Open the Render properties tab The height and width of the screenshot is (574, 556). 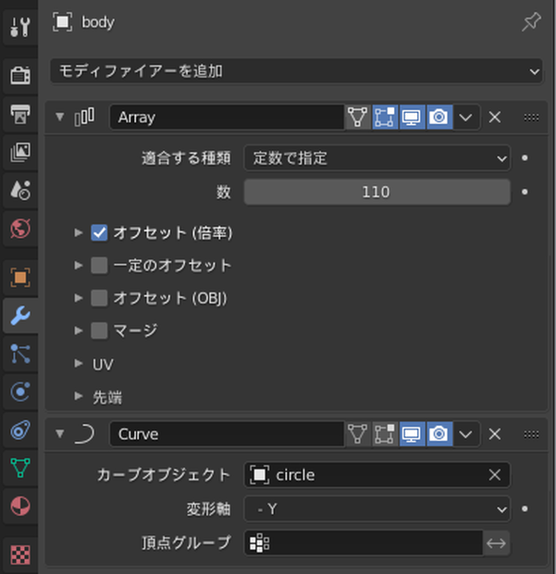pyautogui.click(x=20, y=75)
